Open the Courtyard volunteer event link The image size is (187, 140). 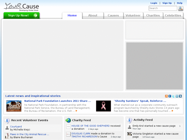(16, 127)
